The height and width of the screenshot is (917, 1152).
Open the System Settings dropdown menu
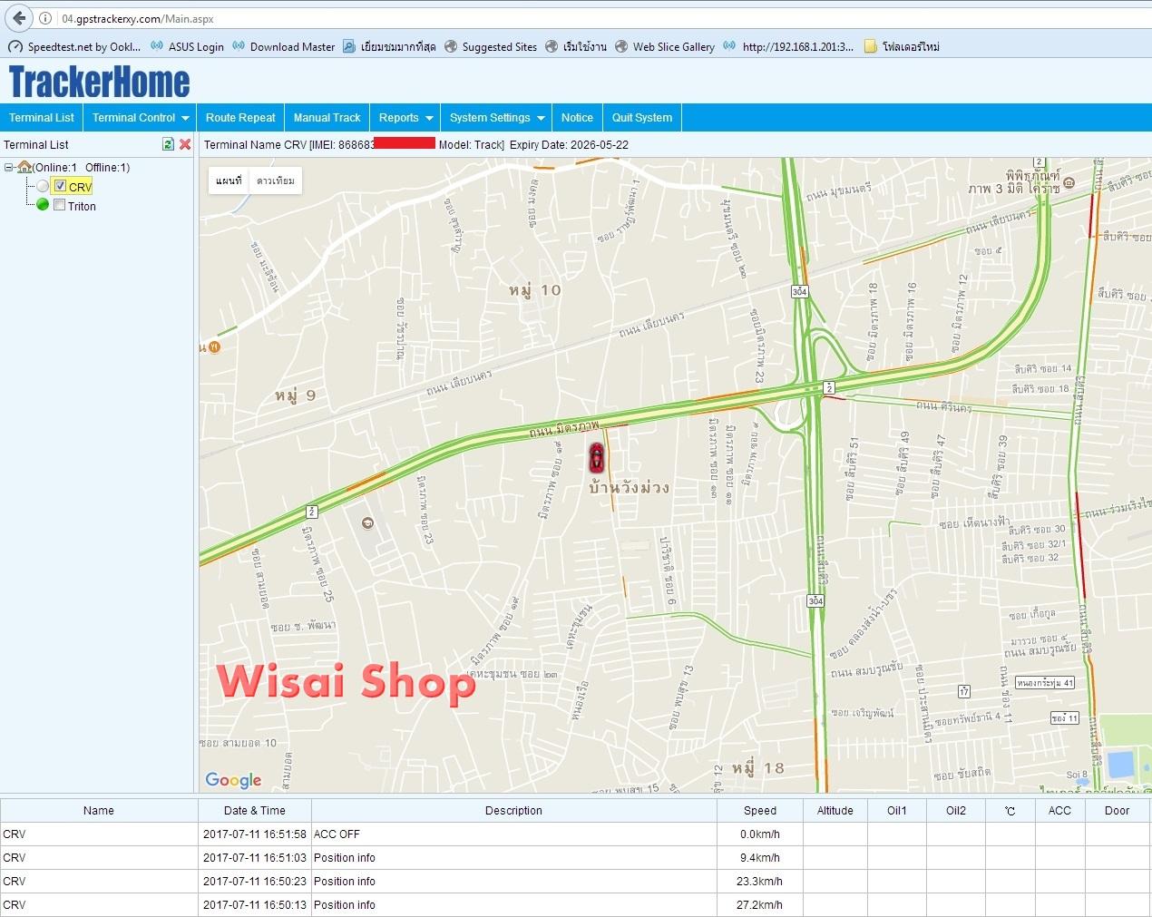[496, 118]
